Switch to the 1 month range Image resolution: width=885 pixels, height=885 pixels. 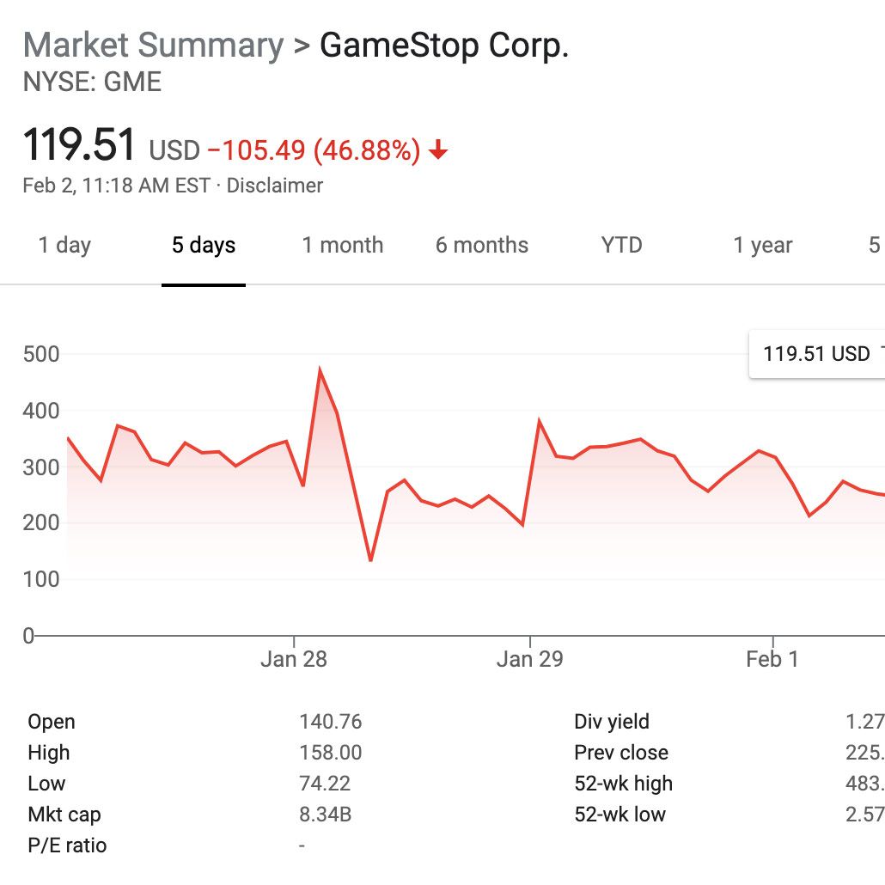(342, 246)
